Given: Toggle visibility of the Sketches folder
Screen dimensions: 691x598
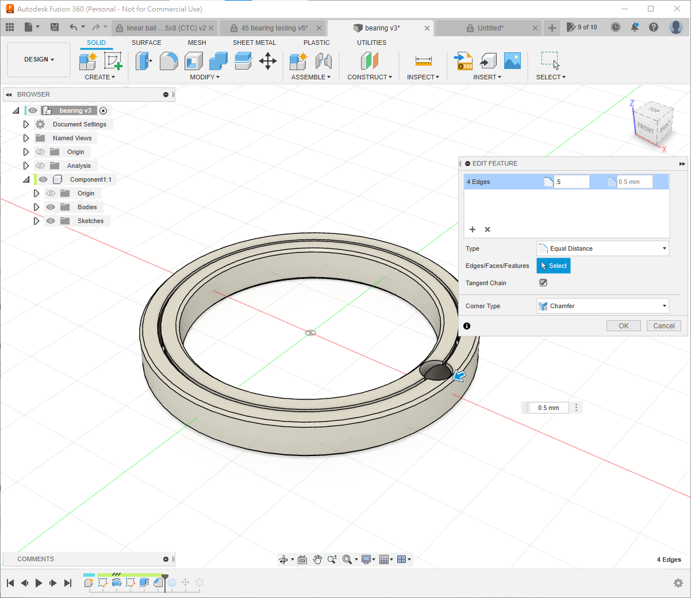Looking at the screenshot, I should point(51,221).
